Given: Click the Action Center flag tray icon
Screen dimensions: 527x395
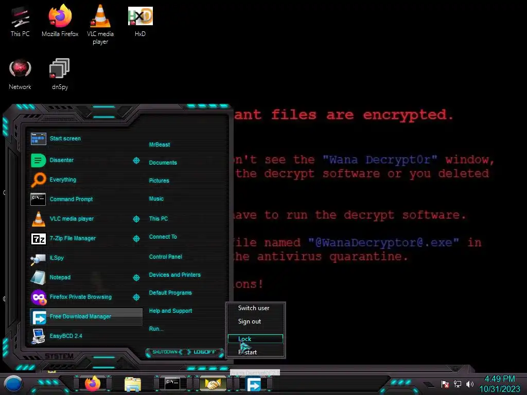Looking at the screenshot, I should [x=445, y=384].
